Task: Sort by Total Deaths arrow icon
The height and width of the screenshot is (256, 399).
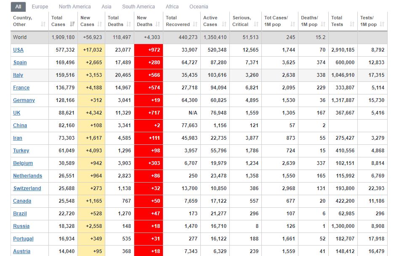Action: click(x=128, y=24)
